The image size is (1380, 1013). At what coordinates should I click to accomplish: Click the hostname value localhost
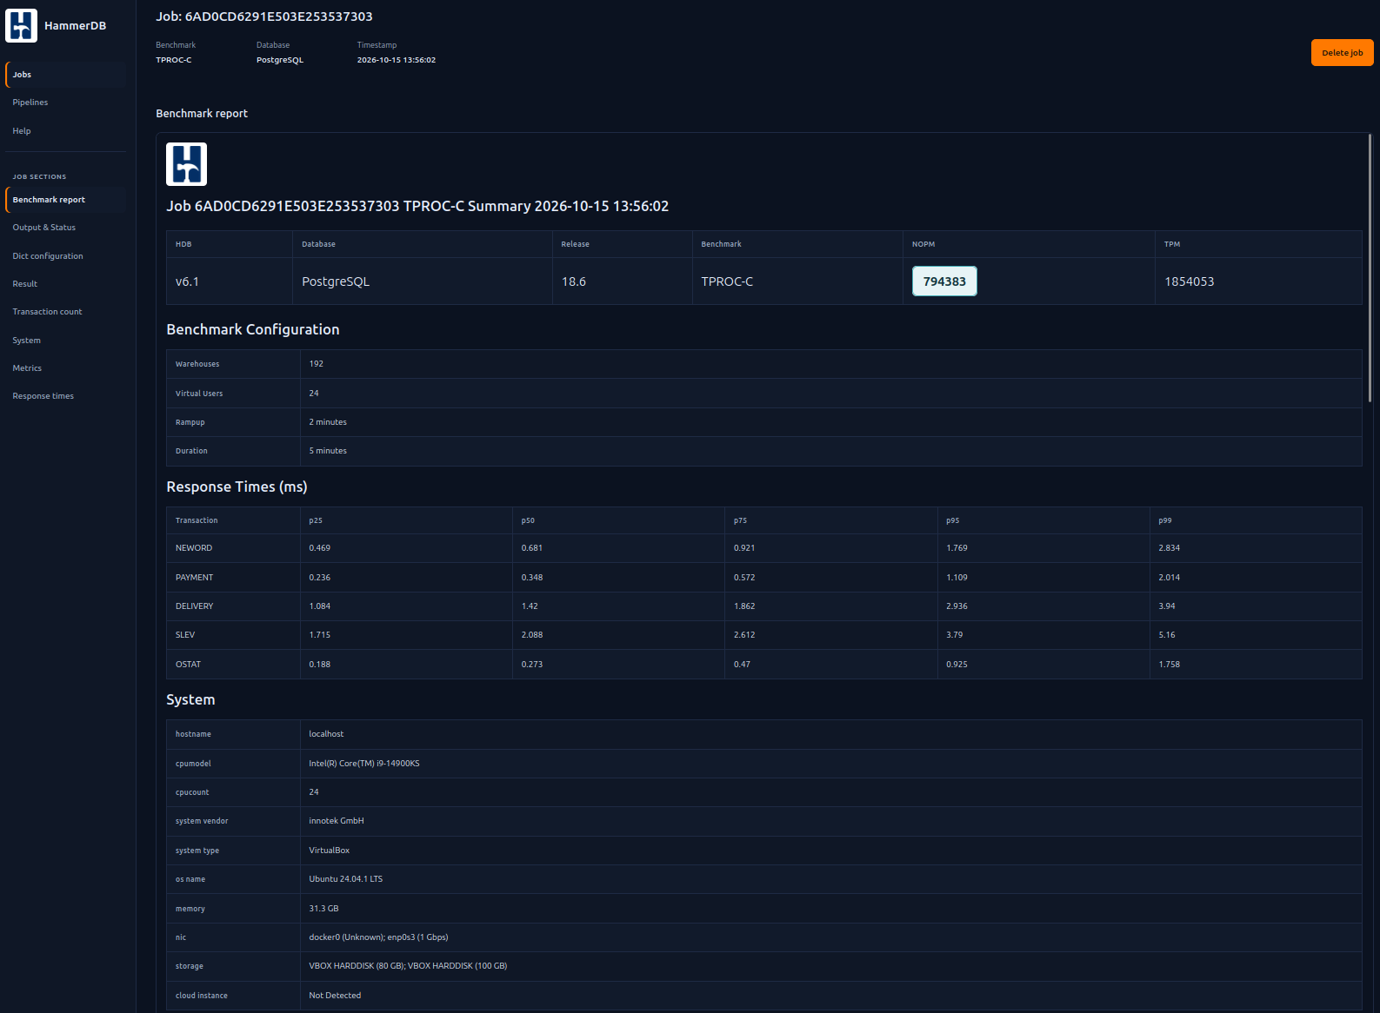(326, 734)
